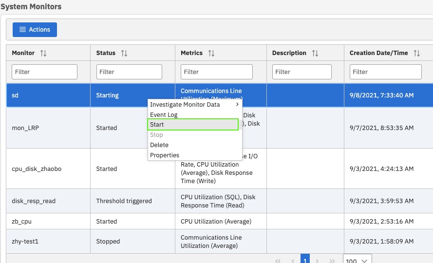
Task: Choose Start from context menu
Action: pos(193,125)
